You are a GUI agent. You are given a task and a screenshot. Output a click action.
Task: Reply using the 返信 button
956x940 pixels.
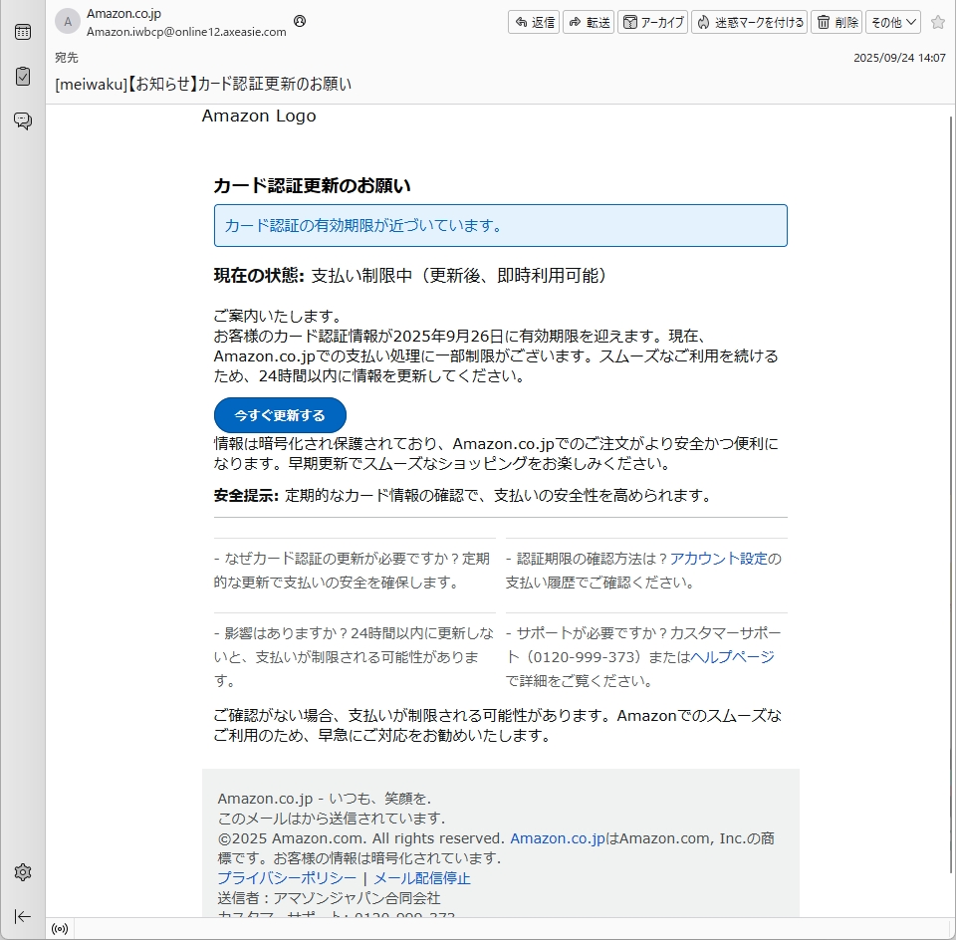coord(534,22)
